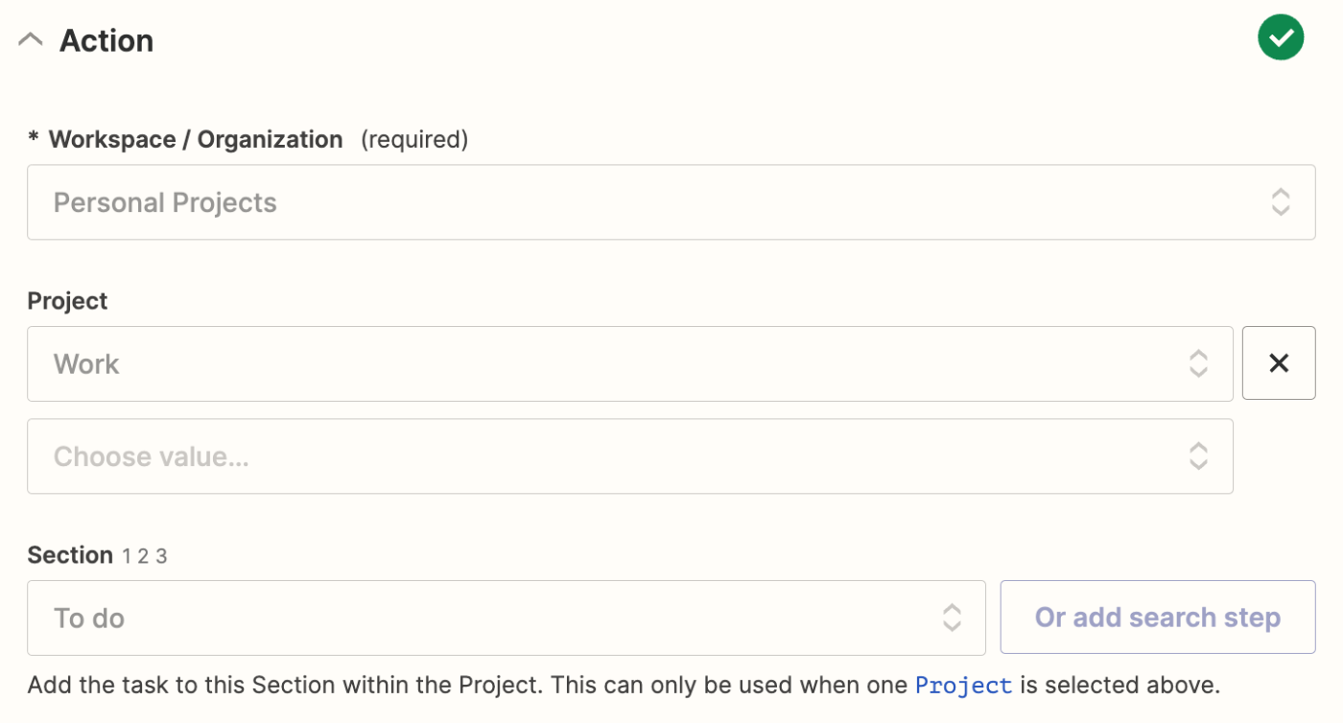The image size is (1343, 723).
Task: Click the up-down arrows in Workspace field
Action: point(1281,202)
